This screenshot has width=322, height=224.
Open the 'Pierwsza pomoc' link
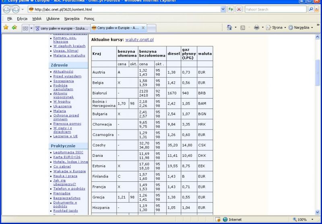pos(67,124)
